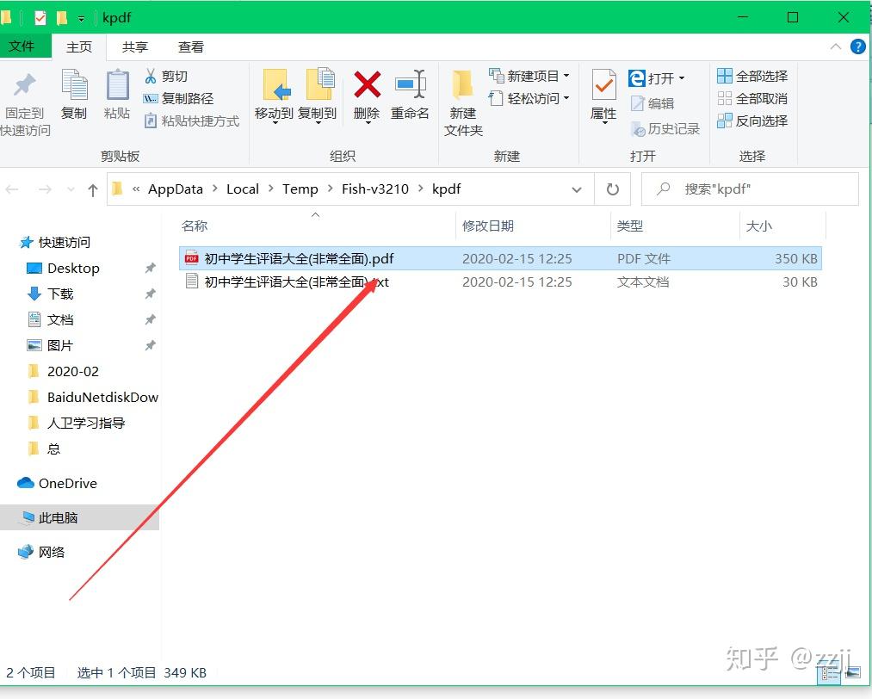Expand the address bar history dropdown

577,189
